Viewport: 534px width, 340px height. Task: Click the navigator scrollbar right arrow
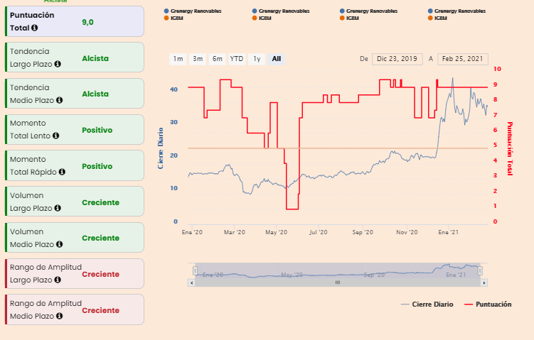[x=484, y=283]
